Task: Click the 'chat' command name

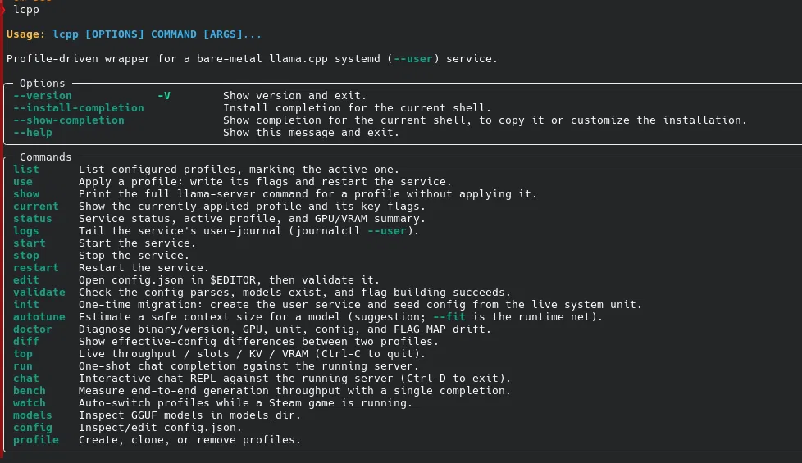Action: point(26,378)
